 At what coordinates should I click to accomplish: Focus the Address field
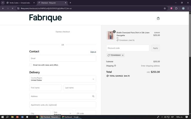coord(63,96)
